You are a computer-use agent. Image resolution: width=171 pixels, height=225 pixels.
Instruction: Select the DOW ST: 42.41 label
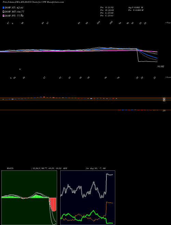point(14,7)
